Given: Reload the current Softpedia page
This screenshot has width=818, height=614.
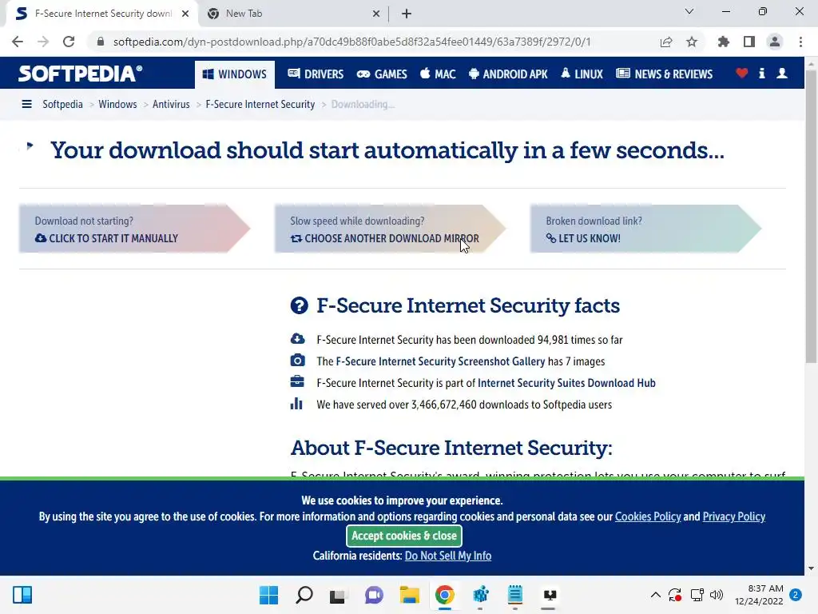Looking at the screenshot, I should (x=69, y=42).
